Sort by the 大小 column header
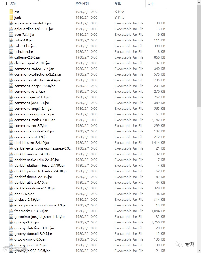Viewport: 201px width, 253px height. (x=150, y=4)
